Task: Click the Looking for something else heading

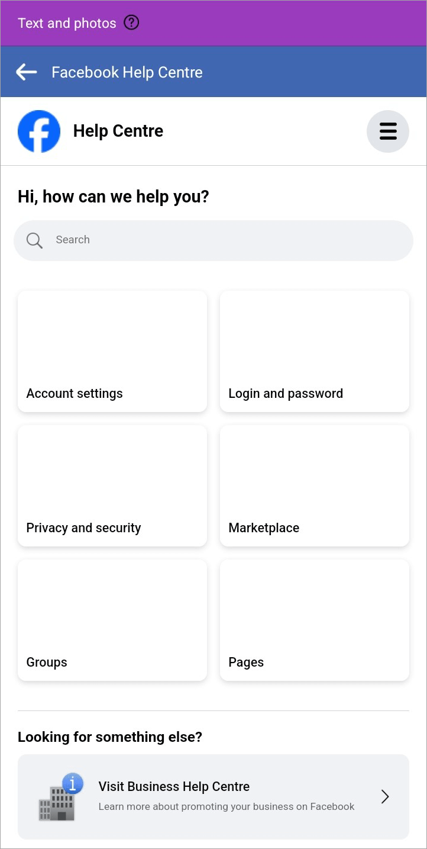Action: coord(110,737)
